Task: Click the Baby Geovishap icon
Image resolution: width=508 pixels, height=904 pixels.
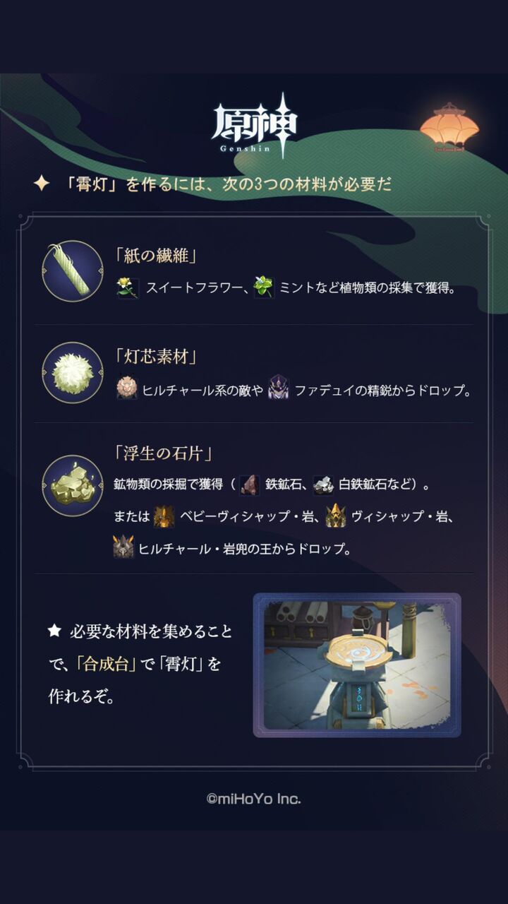Action: point(164,516)
